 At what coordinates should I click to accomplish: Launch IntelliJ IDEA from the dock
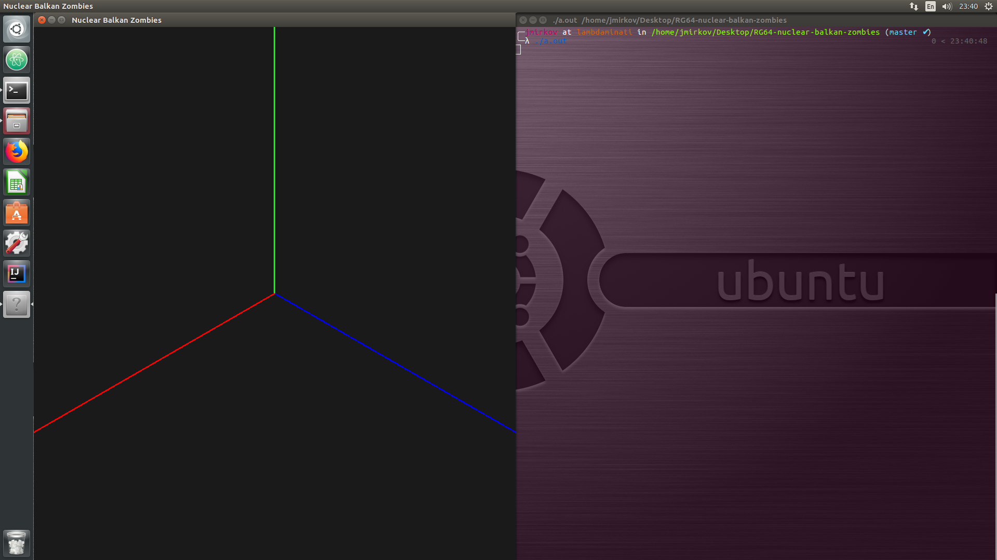(x=17, y=274)
